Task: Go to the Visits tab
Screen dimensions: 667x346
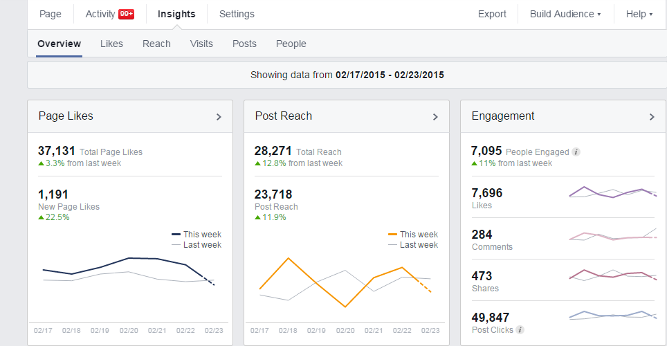Action: tap(201, 44)
